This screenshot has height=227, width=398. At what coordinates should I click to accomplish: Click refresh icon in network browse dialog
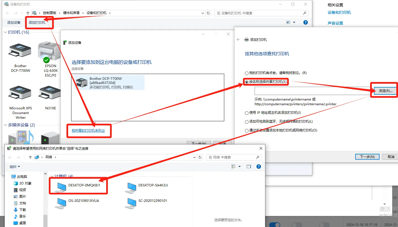pos(200,157)
